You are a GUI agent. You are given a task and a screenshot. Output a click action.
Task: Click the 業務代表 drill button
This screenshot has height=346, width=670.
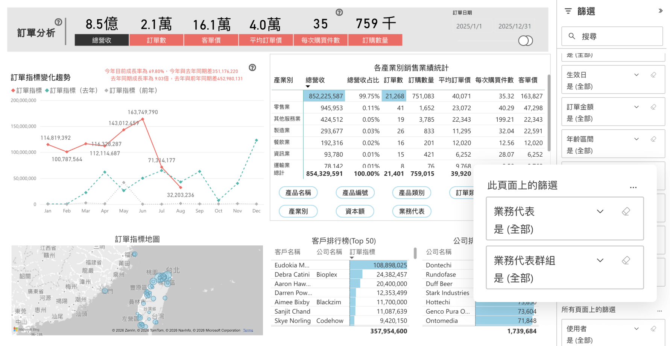click(412, 212)
